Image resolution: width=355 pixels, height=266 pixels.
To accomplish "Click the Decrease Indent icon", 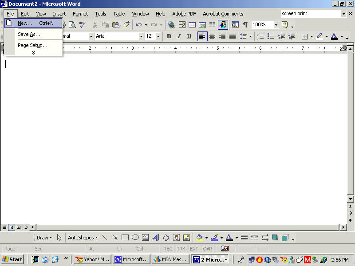I will pyautogui.click(x=281, y=36).
